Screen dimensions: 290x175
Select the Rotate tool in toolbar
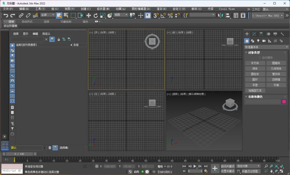click(x=96, y=15)
